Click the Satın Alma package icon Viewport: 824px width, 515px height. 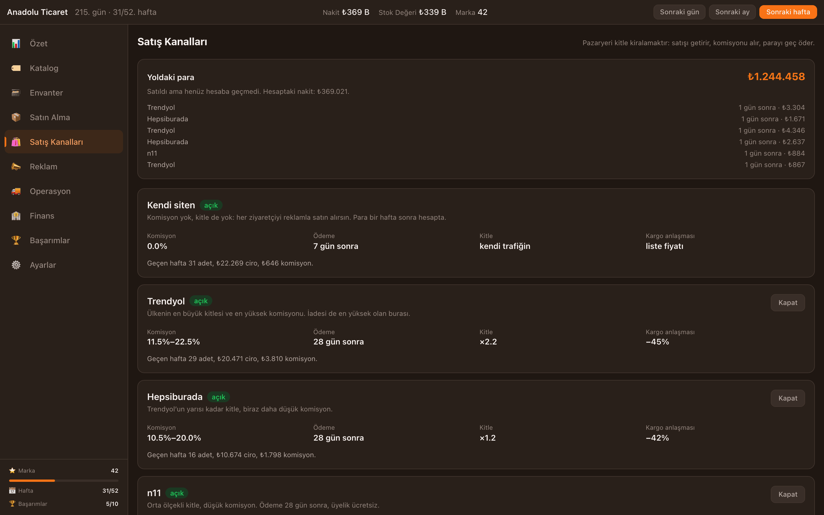(16, 117)
